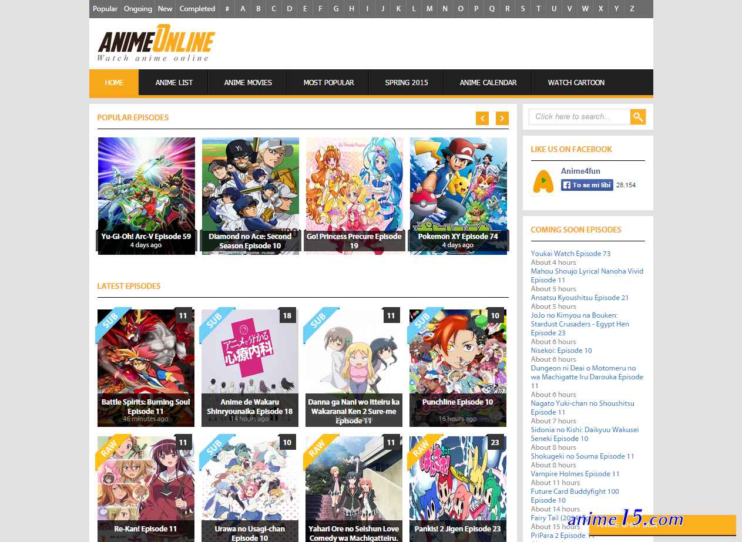742x542 pixels.
Task: Open Re-Kan! Episode 11 thumbnail
Action: click(146, 489)
